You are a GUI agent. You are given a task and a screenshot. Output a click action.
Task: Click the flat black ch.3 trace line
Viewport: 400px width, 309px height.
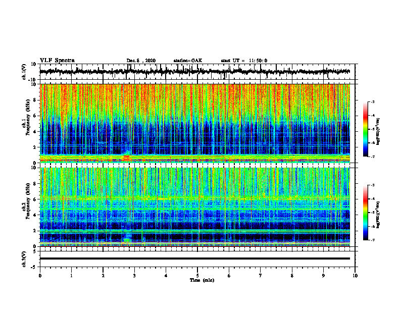coord(195,259)
